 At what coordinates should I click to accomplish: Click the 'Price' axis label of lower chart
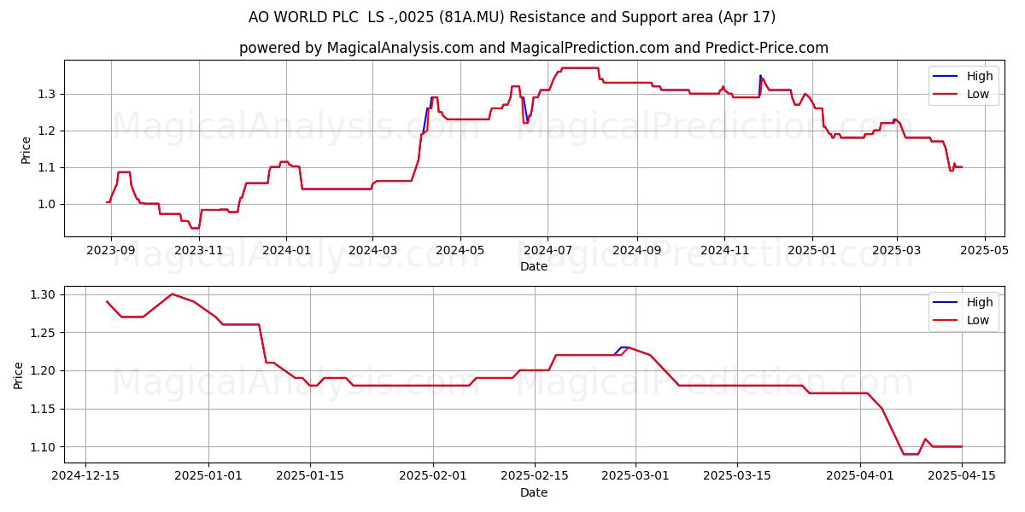(19, 375)
